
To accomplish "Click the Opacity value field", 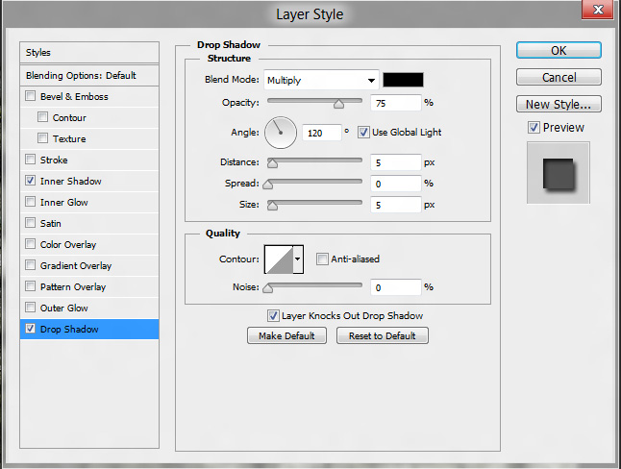I will 396,103.
